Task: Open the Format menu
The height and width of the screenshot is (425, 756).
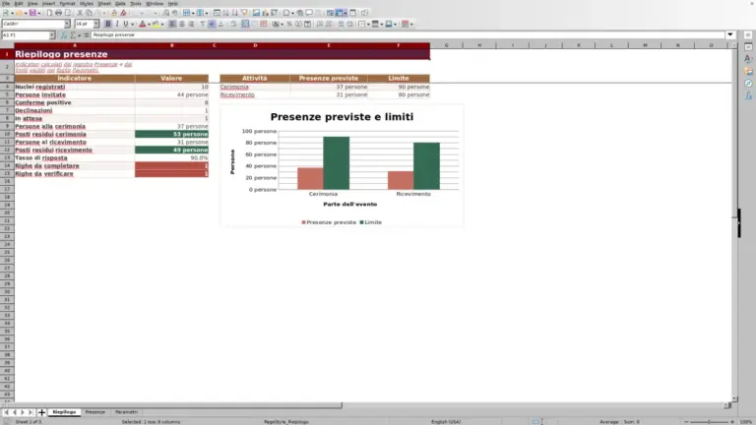Action: pos(67,3)
